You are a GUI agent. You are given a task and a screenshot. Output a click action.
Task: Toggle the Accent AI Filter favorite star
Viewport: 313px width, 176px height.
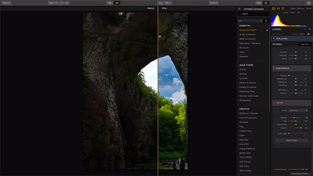click(267, 30)
